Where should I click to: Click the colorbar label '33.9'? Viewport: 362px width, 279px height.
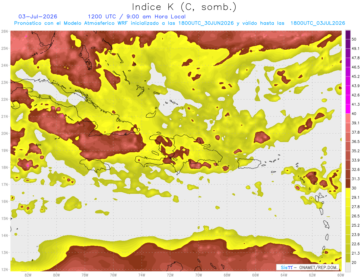point(355,160)
